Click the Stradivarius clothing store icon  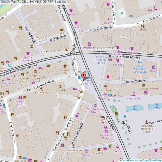[156, 150]
